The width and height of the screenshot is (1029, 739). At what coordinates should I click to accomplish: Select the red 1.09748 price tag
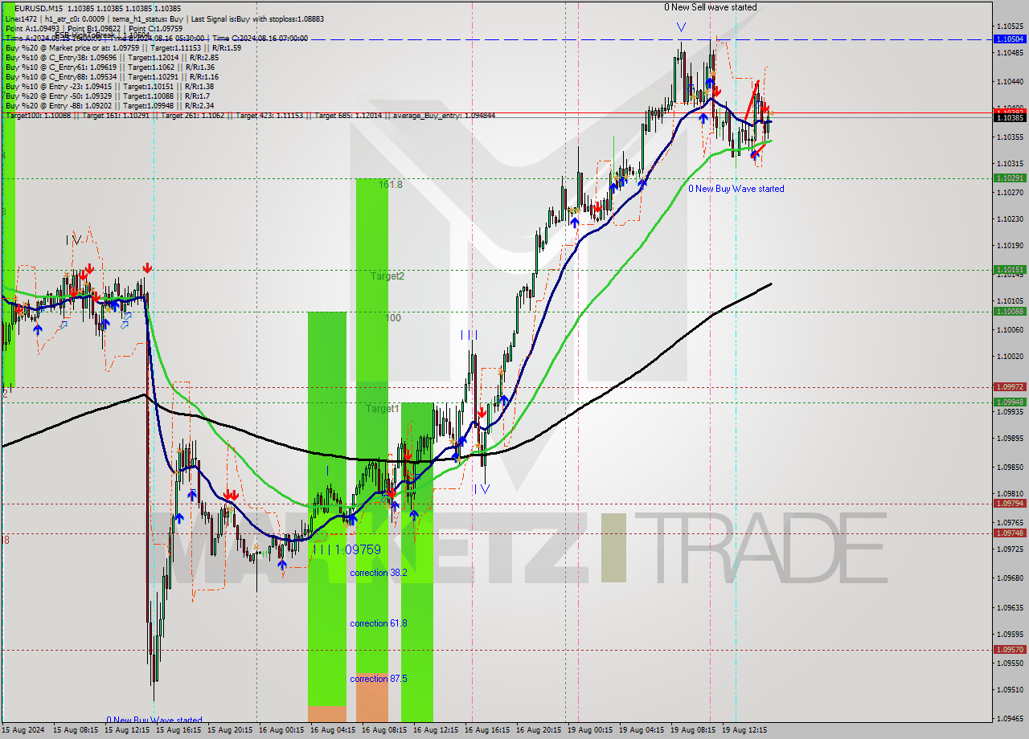coord(1010,533)
